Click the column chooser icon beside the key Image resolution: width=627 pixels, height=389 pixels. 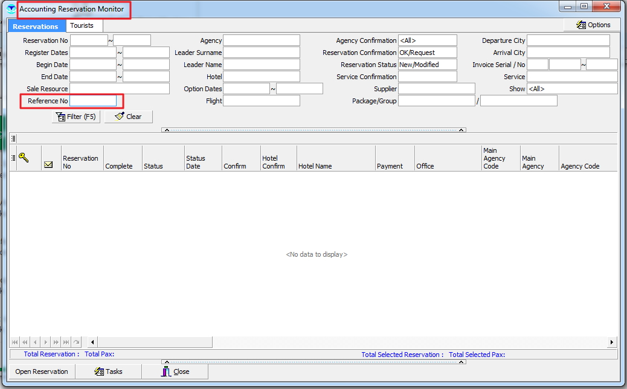[x=13, y=158]
